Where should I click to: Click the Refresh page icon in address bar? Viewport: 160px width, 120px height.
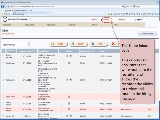pos(128,7)
